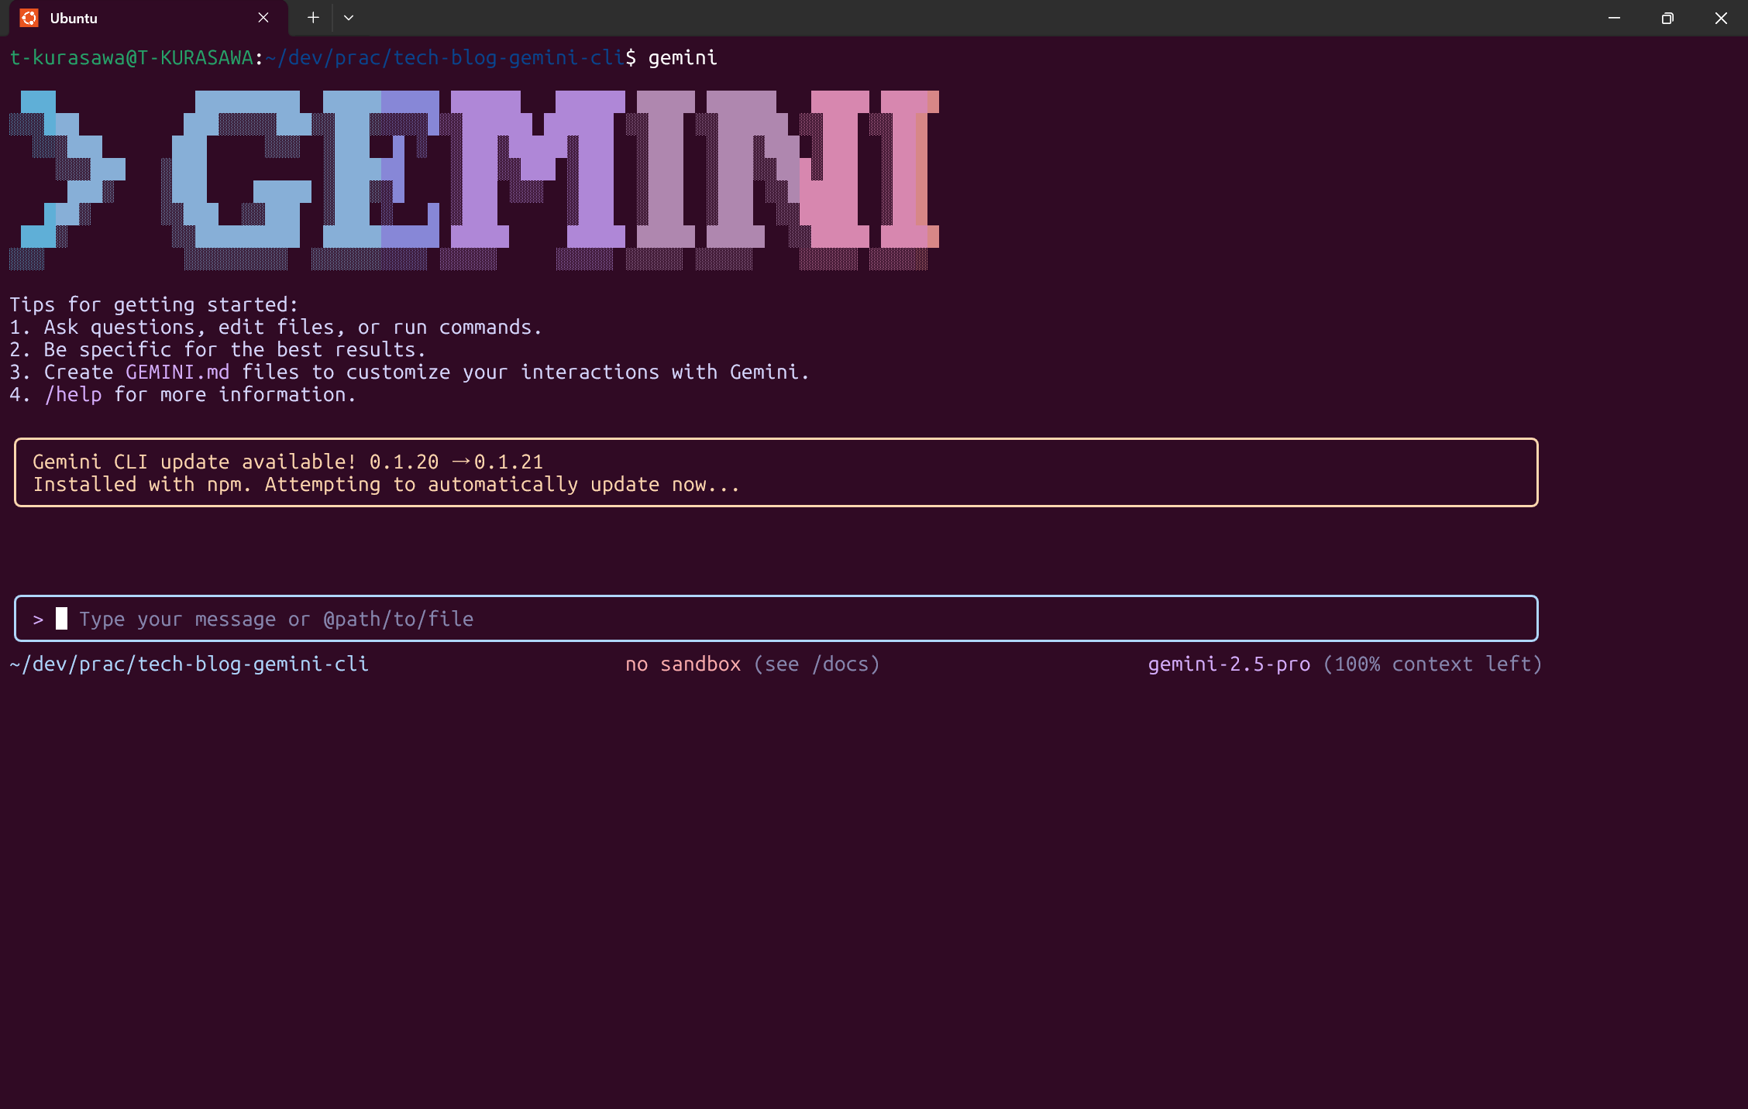The image size is (1748, 1109).
Task: Click the working directory path in footer
Action: (x=189, y=664)
